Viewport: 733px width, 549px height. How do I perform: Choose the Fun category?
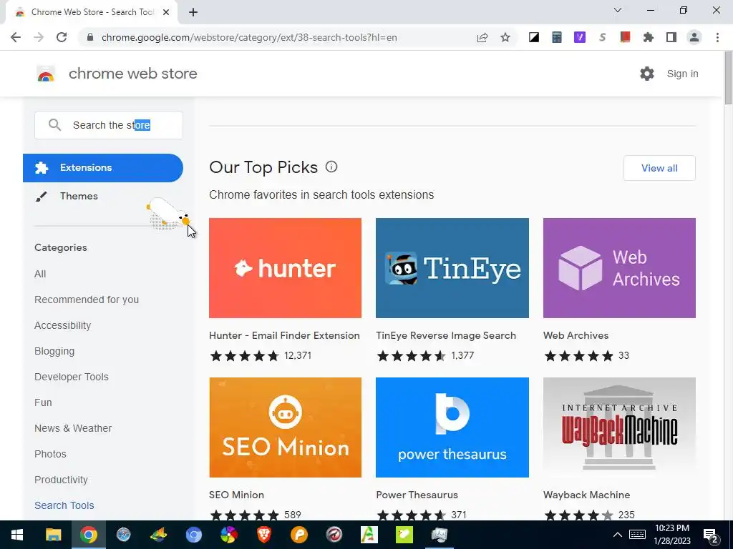coord(43,402)
